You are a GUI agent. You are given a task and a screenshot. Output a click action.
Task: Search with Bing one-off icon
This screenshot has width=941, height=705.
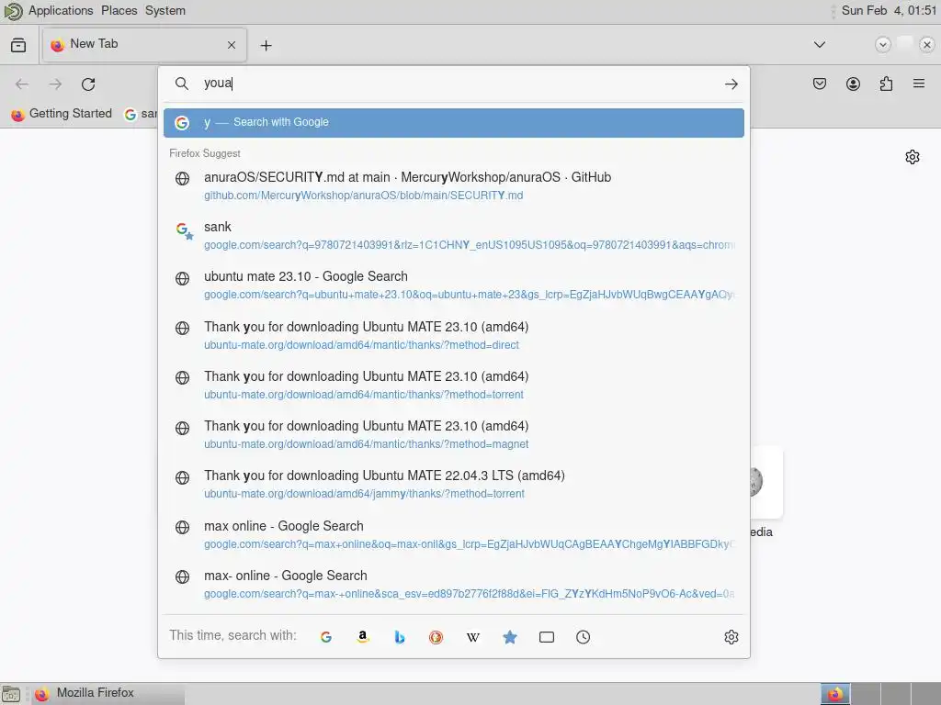tap(399, 637)
